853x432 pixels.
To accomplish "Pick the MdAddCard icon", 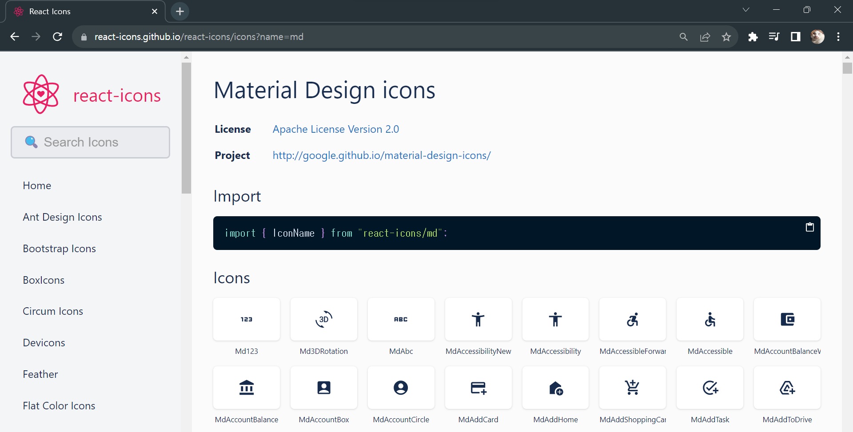I will pyautogui.click(x=478, y=388).
